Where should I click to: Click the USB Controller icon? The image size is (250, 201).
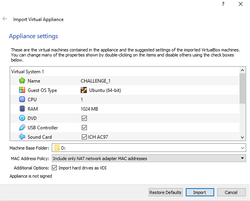click(x=22, y=127)
